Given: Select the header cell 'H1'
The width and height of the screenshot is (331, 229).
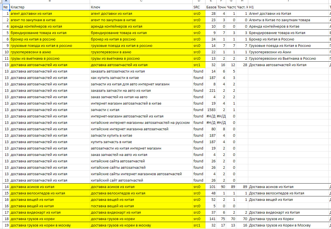Looking at the screenshot, I should [x=288, y=7].
